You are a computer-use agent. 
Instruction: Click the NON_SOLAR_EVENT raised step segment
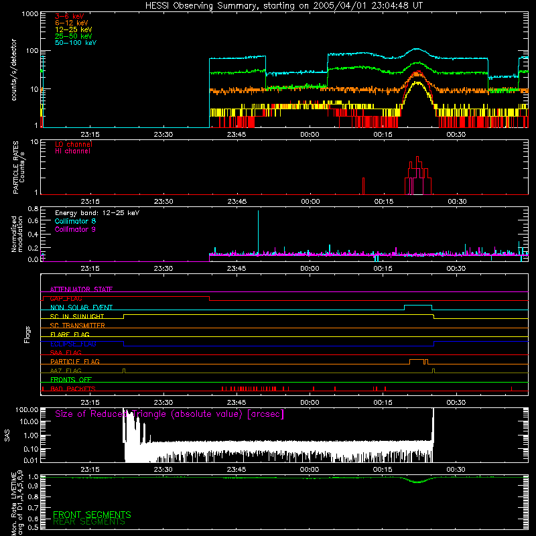point(418,306)
